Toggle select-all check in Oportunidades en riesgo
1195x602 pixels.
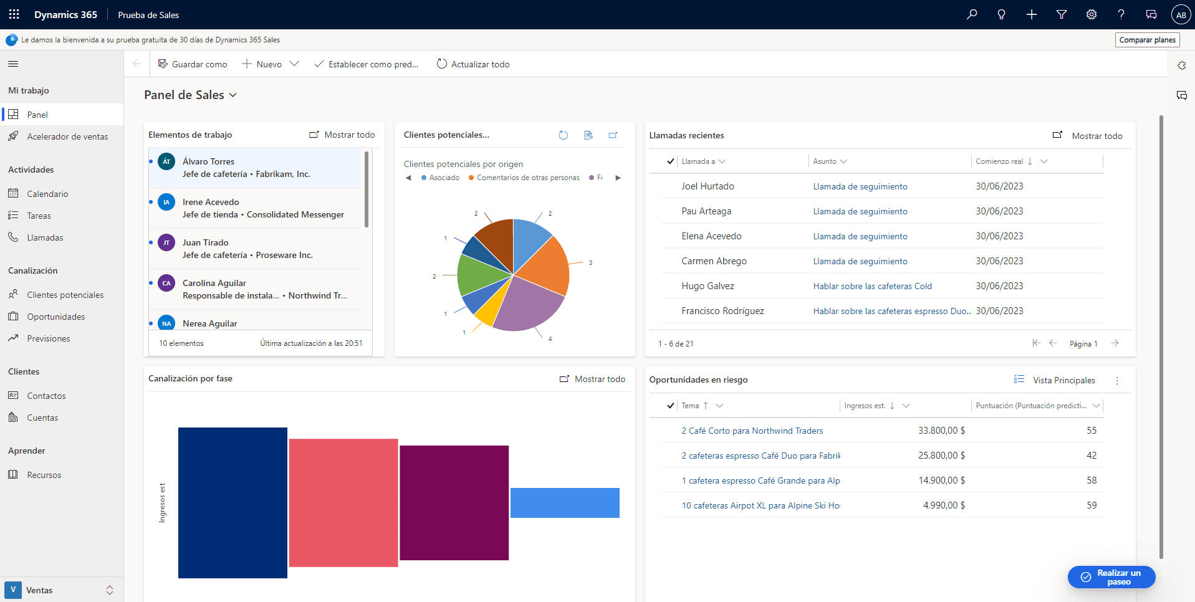[671, 406]
